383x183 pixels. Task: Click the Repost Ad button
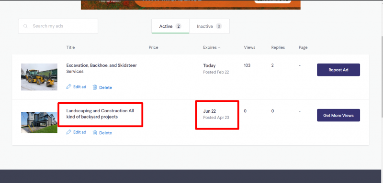pos(338,70)
